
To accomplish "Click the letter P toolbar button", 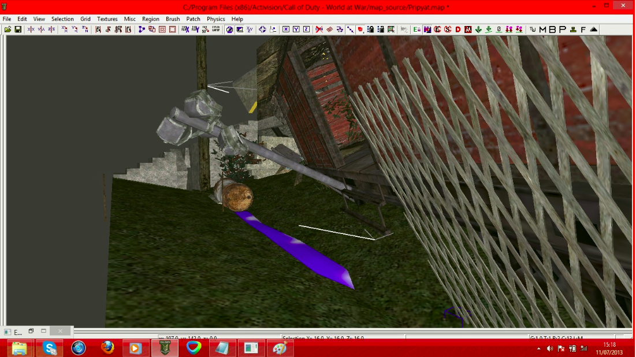I will (x=563, y=29).
